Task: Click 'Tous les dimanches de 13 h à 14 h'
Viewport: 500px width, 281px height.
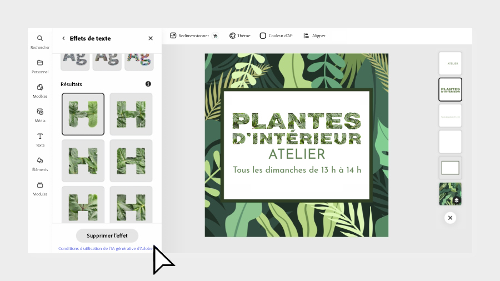Action: pos(297,170)
